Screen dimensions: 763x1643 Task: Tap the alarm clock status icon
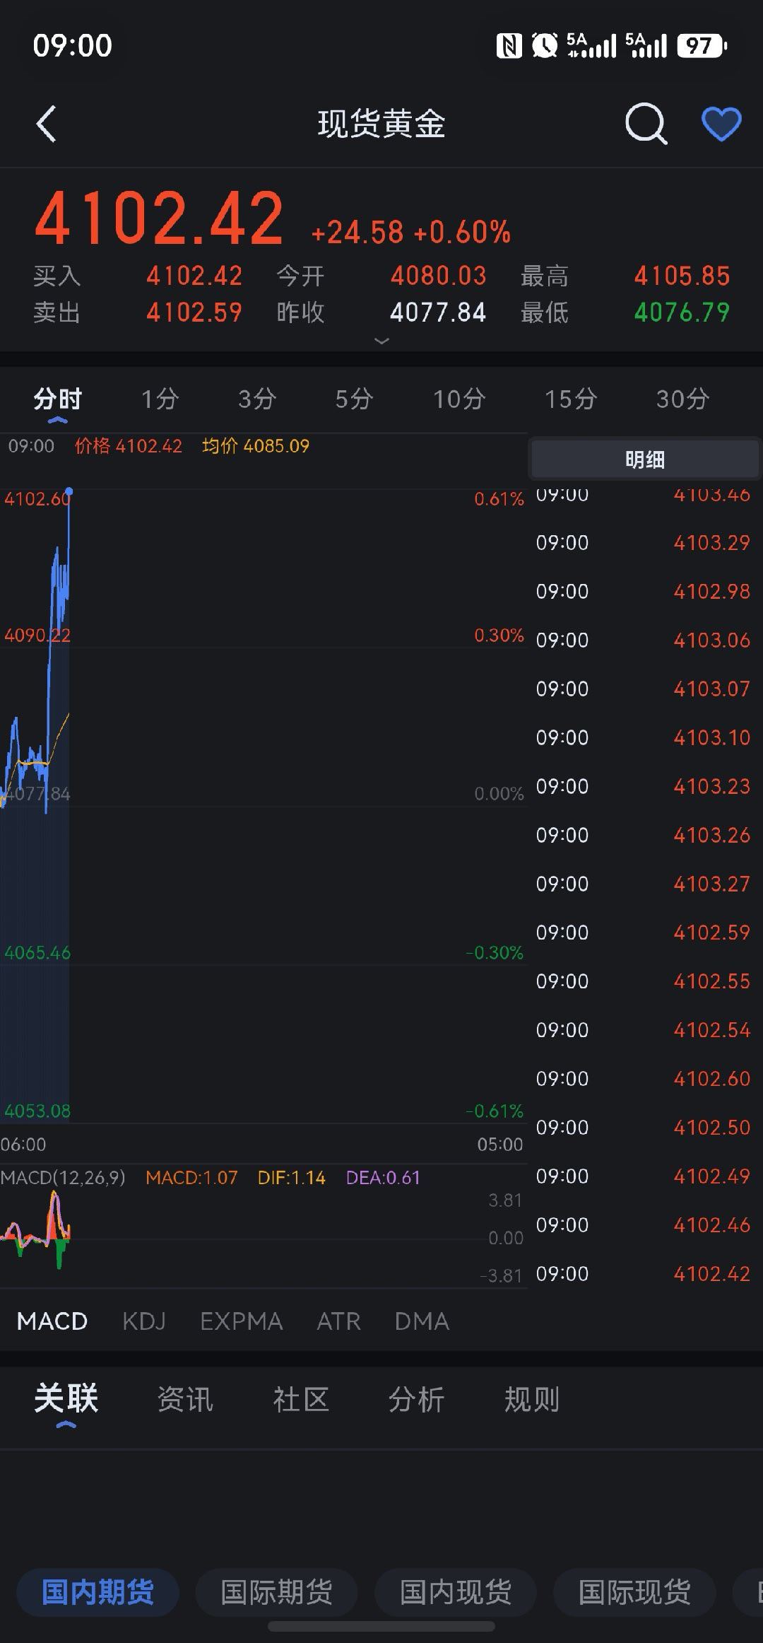545,46
